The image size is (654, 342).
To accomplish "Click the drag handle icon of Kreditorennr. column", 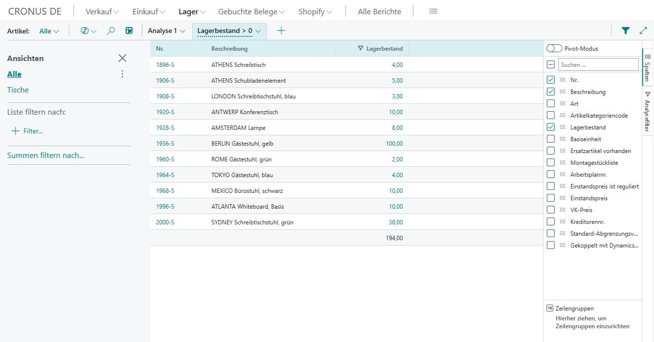I will [562, 222].
